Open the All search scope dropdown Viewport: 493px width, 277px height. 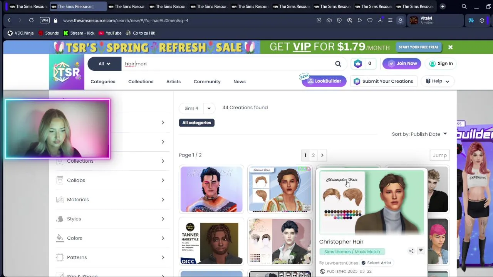[104, 64]
